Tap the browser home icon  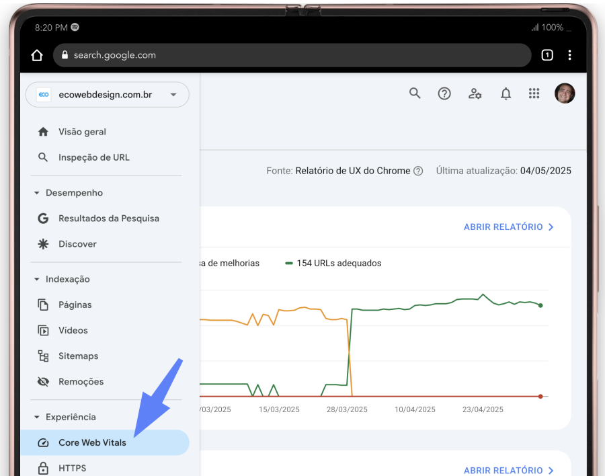37,55
